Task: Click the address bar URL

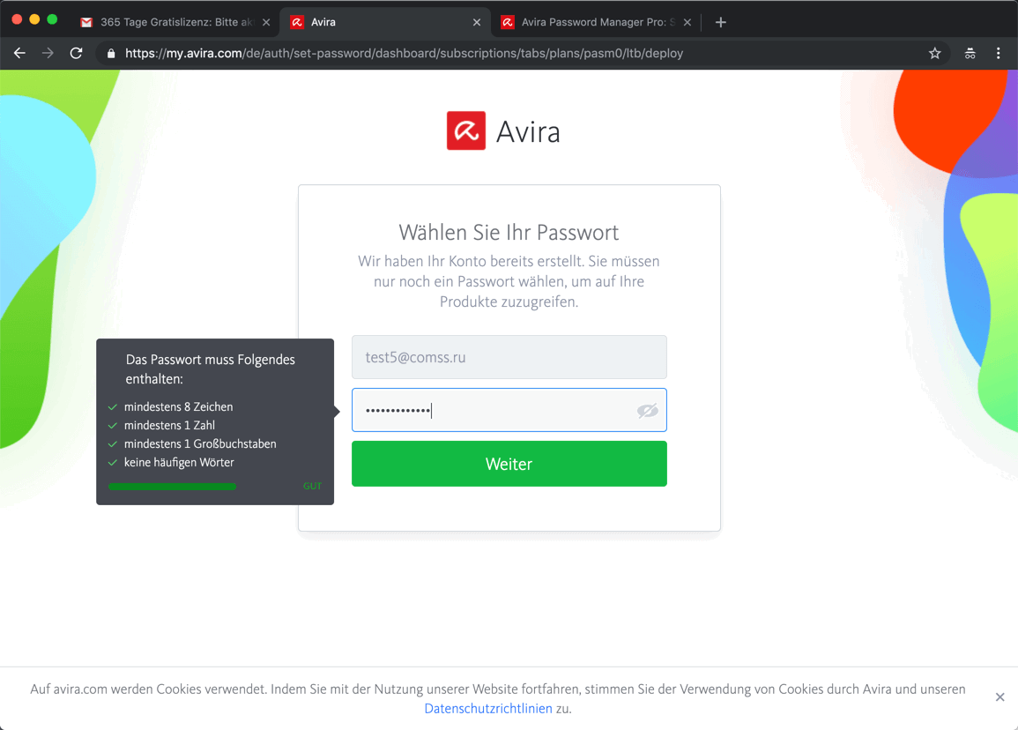Action: click(x=404, y=53)
